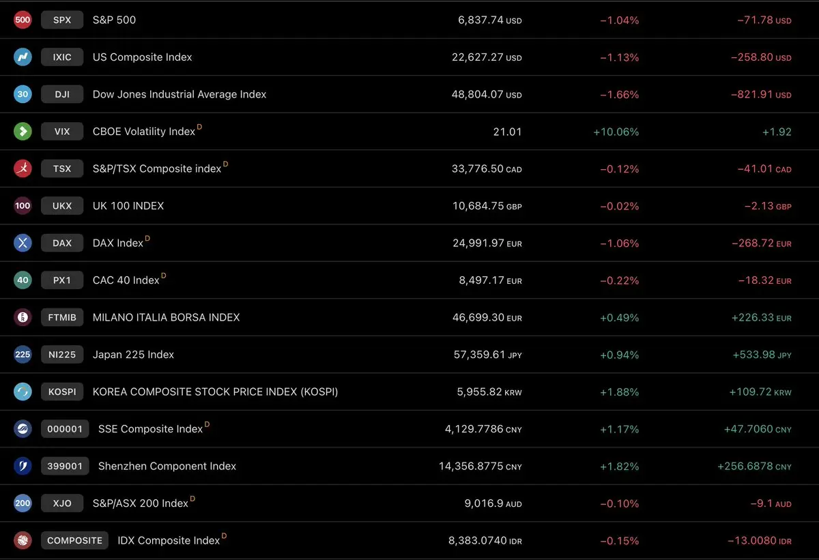Click the Dow Jones 30 logo icon
Viewport: 819px width, 560px height.
click(23, 94)
